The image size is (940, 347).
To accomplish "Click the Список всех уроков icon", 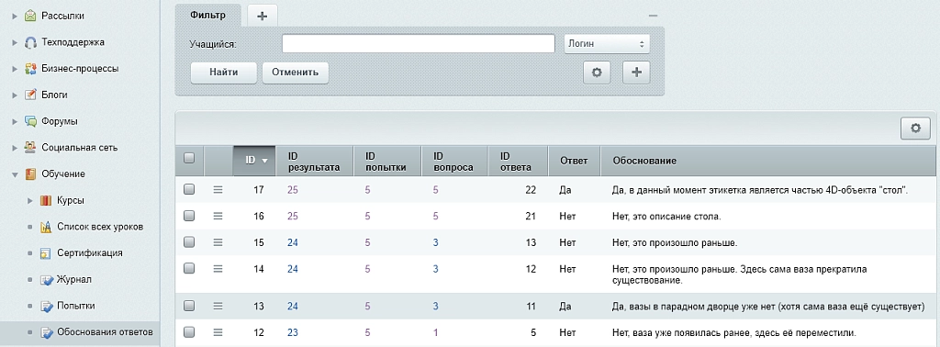I will (46, 227).
